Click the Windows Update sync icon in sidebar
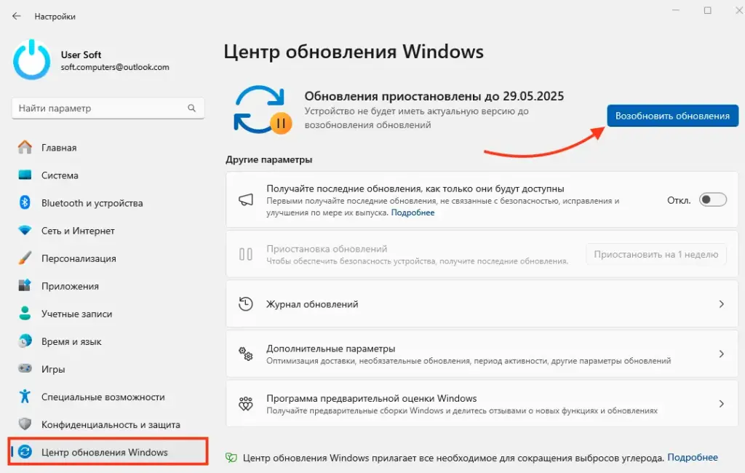 point(25,452)
